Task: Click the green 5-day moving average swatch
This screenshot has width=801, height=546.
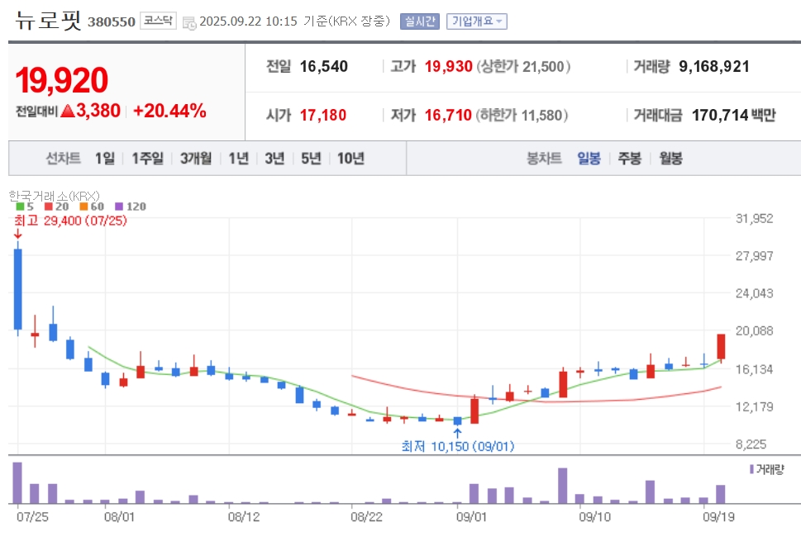Action: coord(20,207)
